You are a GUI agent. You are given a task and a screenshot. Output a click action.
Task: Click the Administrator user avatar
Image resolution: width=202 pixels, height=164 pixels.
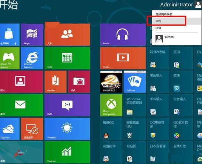point(198,5)
